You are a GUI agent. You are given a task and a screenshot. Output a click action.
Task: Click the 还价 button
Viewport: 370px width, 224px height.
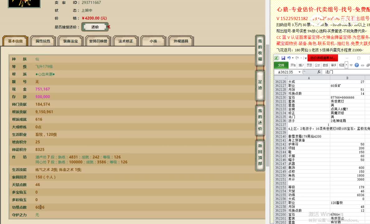tap(94, 27)
